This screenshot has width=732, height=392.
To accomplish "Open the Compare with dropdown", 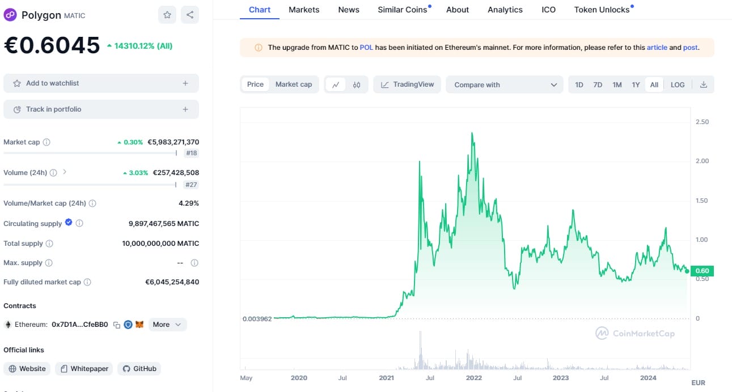I will (504, 84).
